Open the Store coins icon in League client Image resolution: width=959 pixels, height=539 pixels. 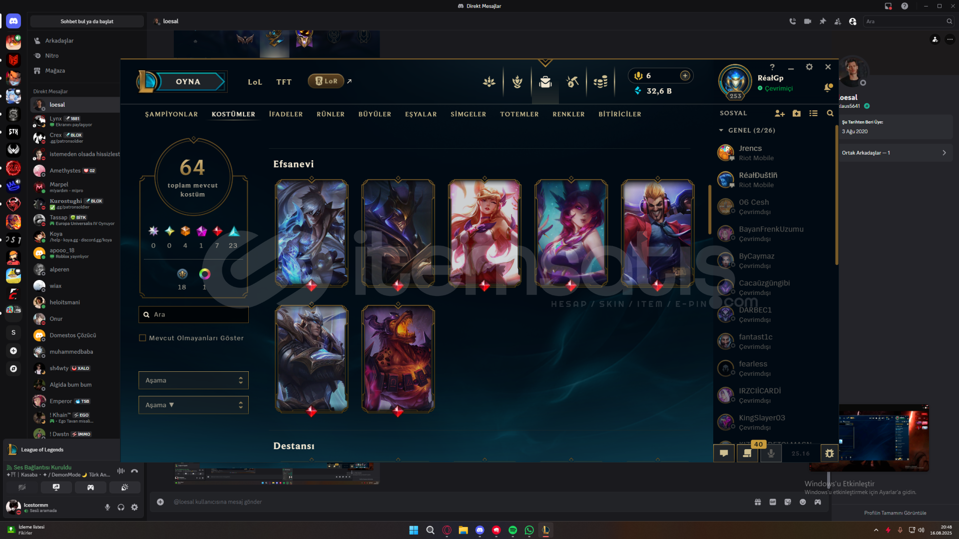[x=600, y=82]
